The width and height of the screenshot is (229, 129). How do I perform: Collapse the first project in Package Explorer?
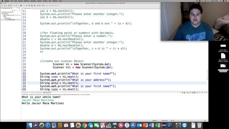[x=2, y=12]
